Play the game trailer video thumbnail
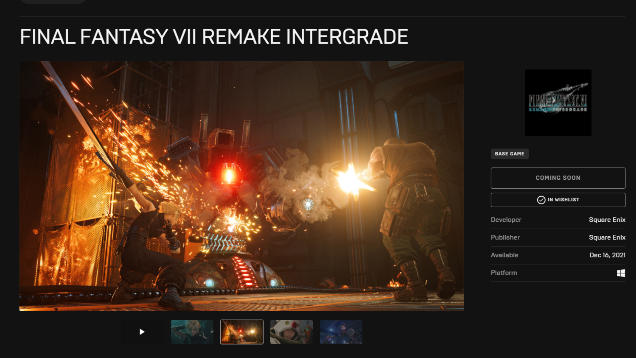 [142, 332]
